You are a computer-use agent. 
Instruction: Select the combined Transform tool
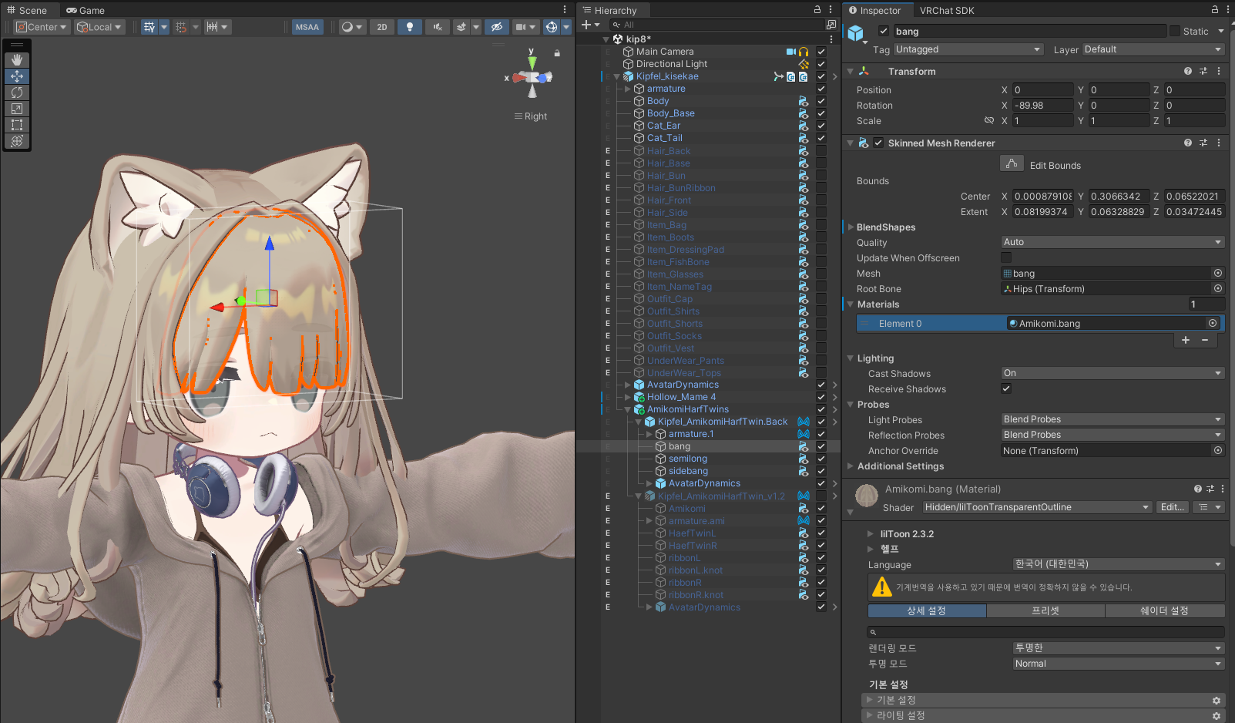coord(17,141)
